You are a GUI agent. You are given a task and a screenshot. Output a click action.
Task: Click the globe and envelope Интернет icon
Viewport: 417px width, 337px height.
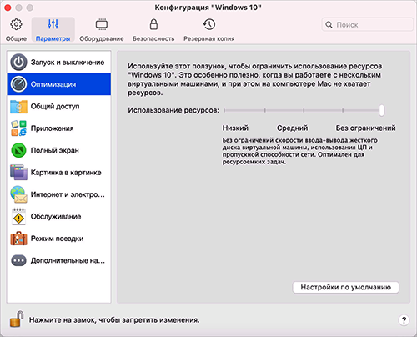pos(18,194)
